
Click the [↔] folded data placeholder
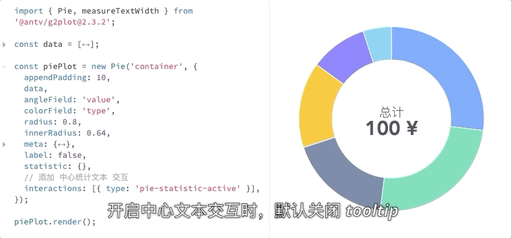tap(86, 44)
